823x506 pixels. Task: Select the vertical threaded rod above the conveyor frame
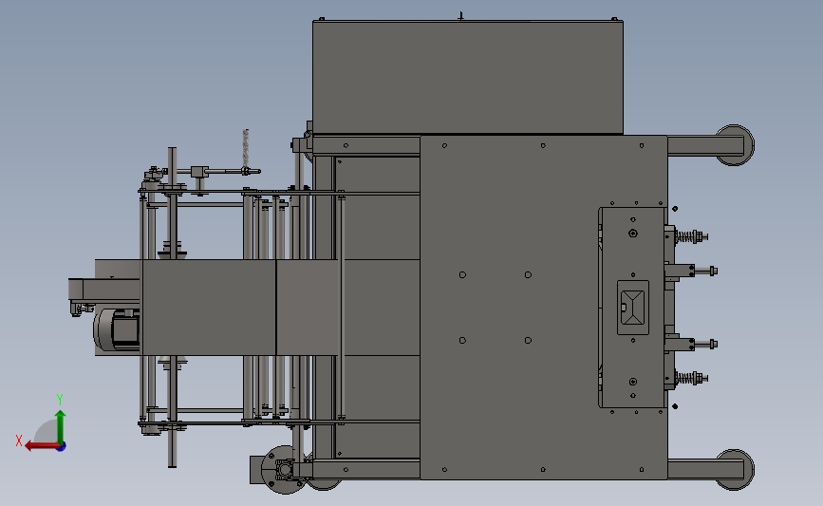point(245,148)
